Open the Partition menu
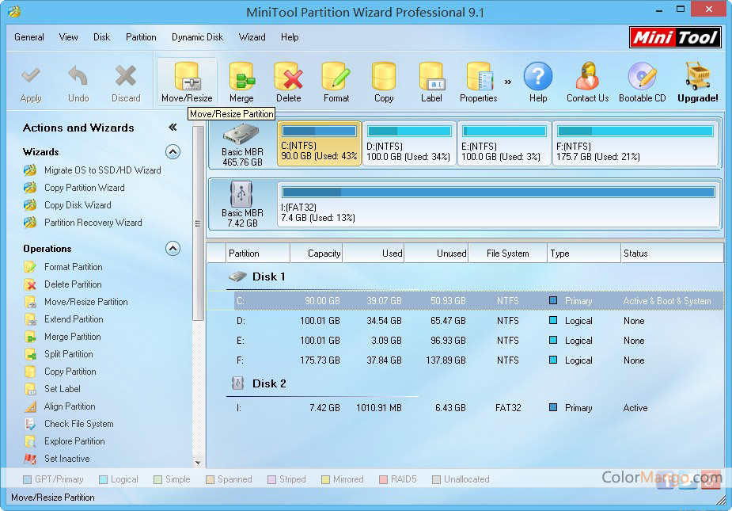Image resolution: width=732 pixels, height=511 pixels. tap(141, 37)
